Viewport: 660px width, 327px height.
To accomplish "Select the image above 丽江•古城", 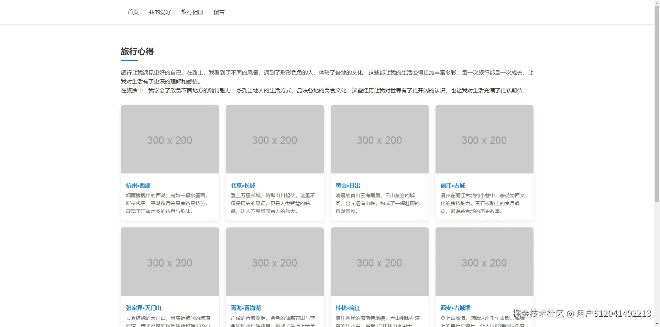I will coord(484,139).
